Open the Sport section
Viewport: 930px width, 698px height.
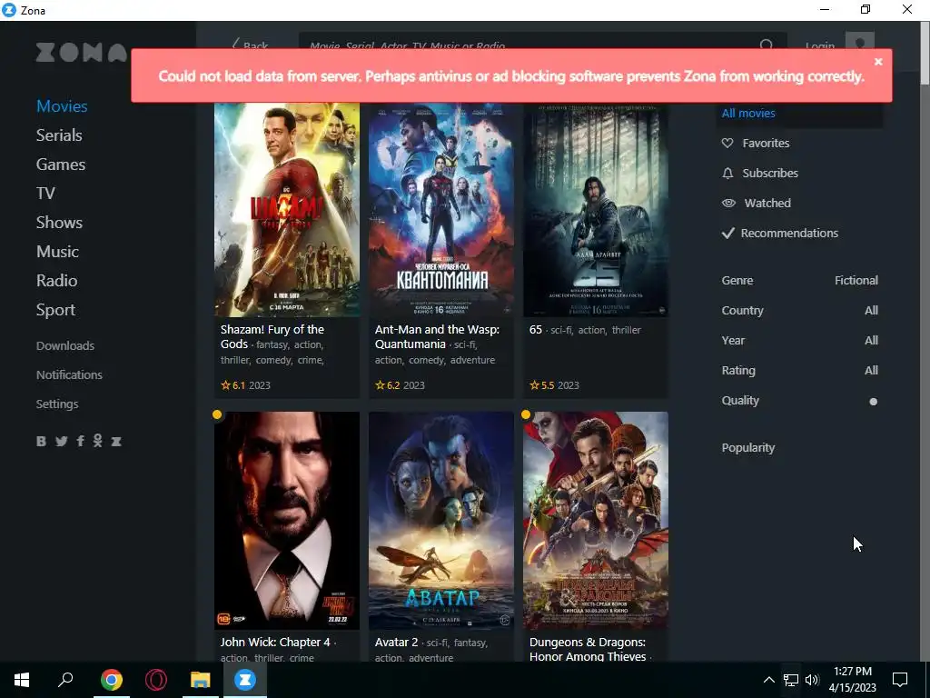(55, 310)
